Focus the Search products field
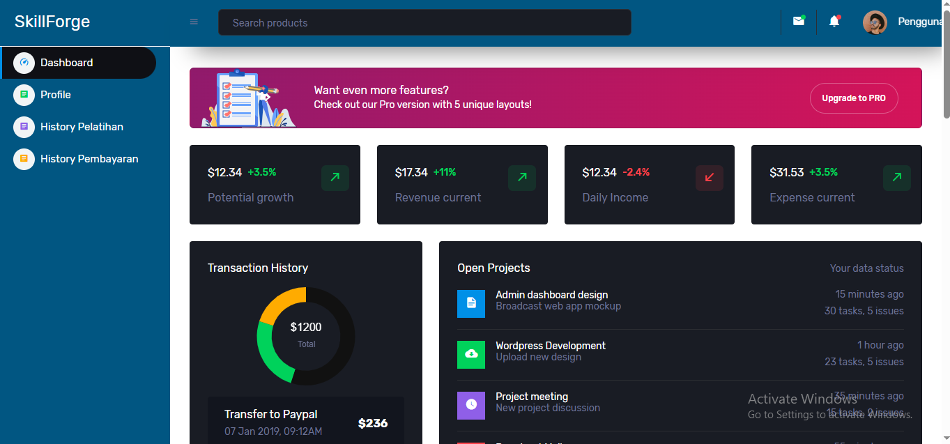This screenshot has height=444, width=950. click(x=424, y=22)
